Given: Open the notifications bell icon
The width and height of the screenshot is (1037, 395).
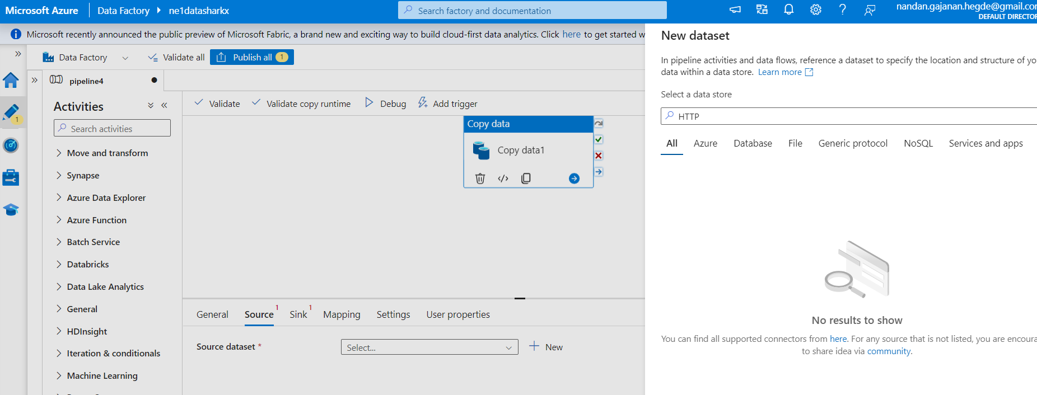Looking at the screenshot, I should pyautogui.click(x=789, y=10).
